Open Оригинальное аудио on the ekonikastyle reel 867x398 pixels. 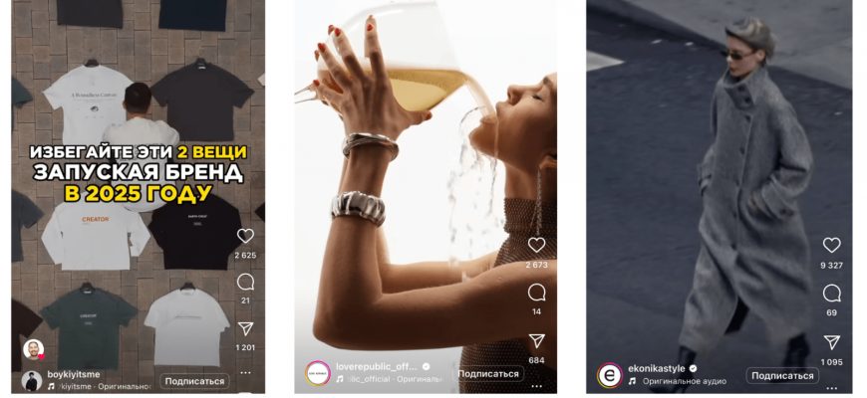[x=685, y=381]
